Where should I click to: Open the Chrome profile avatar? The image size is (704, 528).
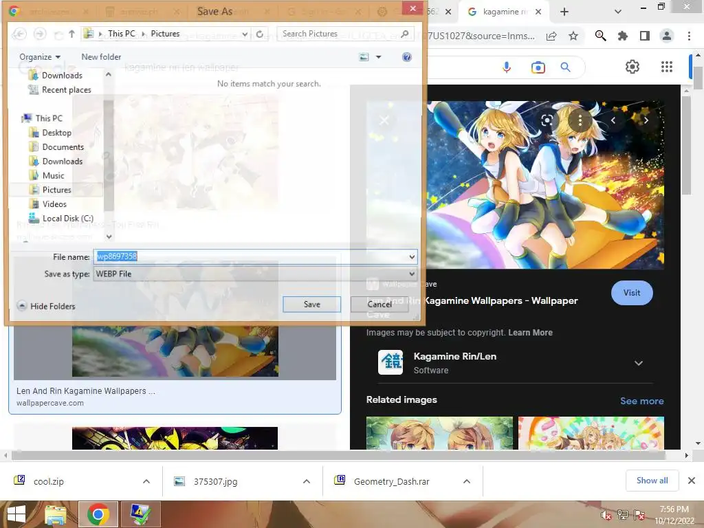coord(667,36)
